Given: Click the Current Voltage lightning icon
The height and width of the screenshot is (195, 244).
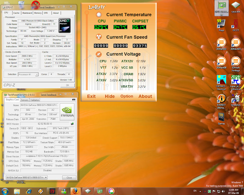Looking at the screenshot, I should point(99,54).
